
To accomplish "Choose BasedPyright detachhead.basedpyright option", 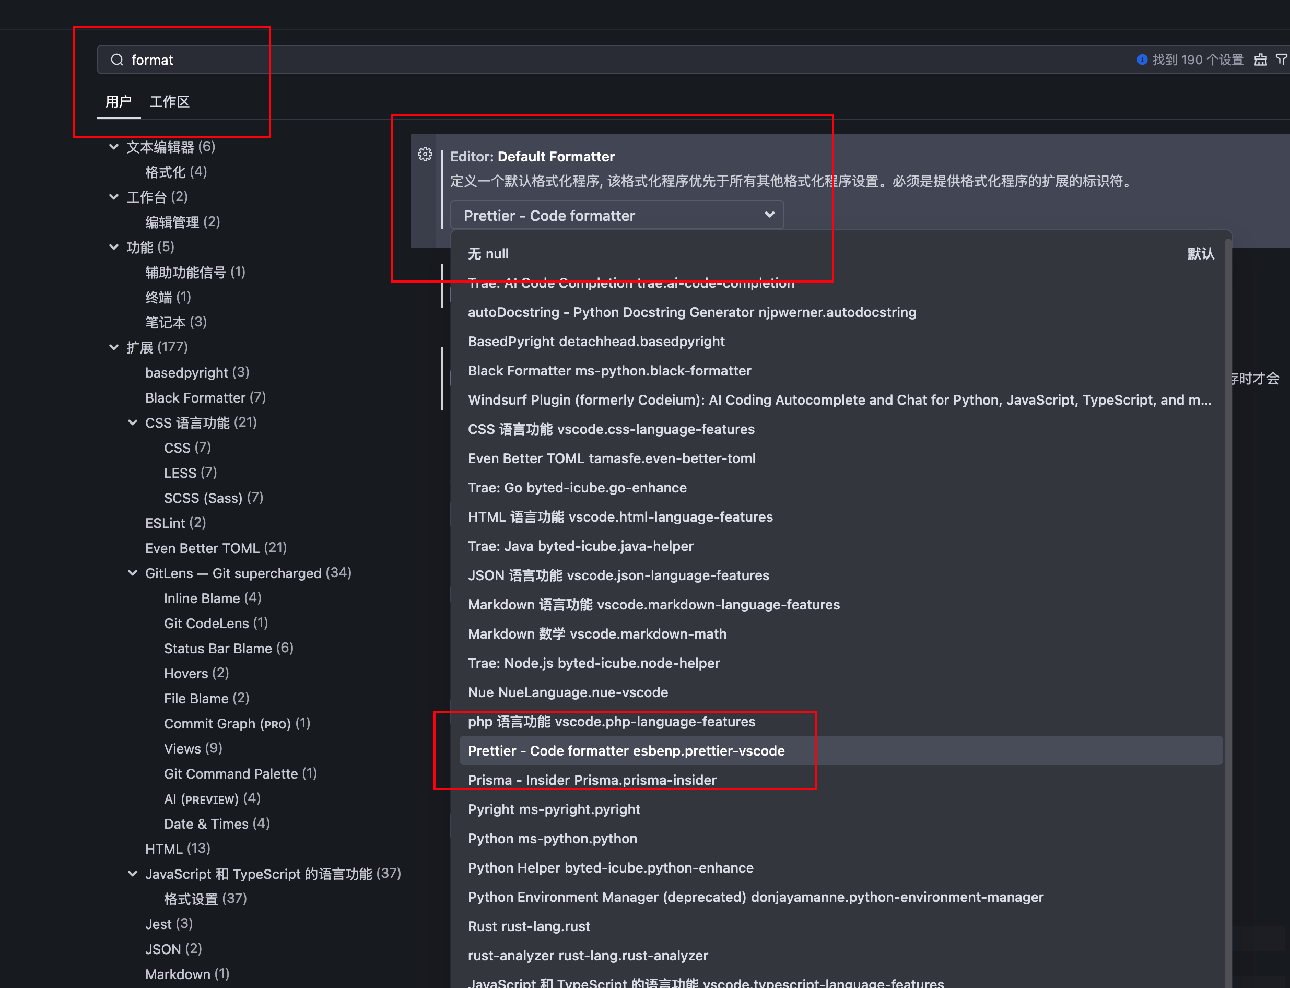I will point(841,341).
